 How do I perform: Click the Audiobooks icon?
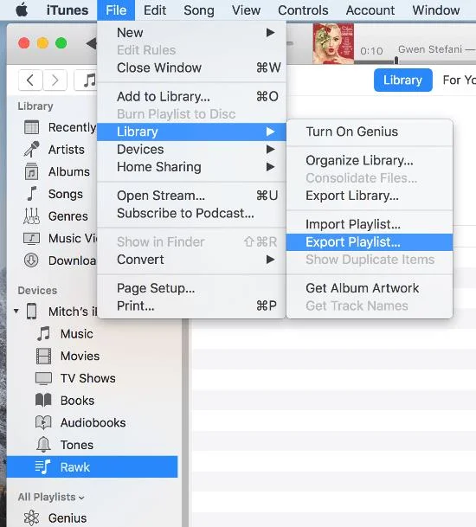(x=43, y=422)
